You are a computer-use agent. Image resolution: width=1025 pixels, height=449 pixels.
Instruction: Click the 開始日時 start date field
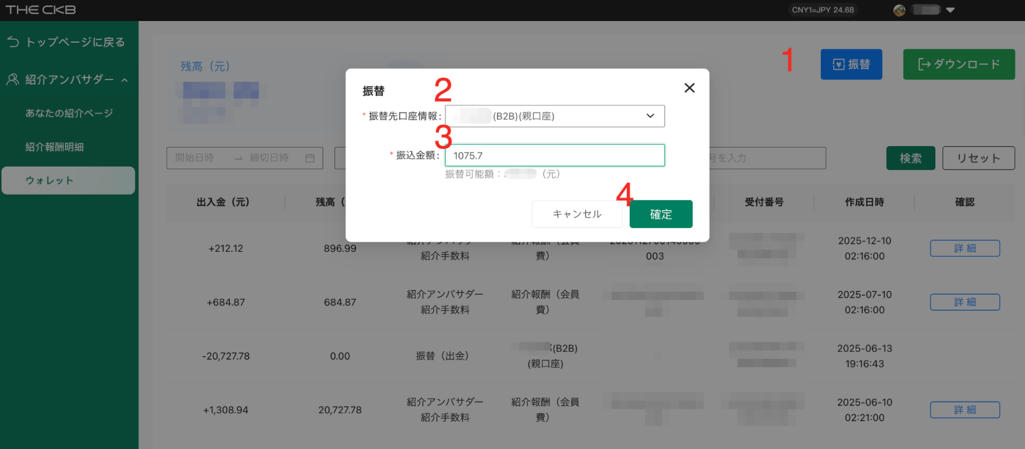tap(194, 158)
